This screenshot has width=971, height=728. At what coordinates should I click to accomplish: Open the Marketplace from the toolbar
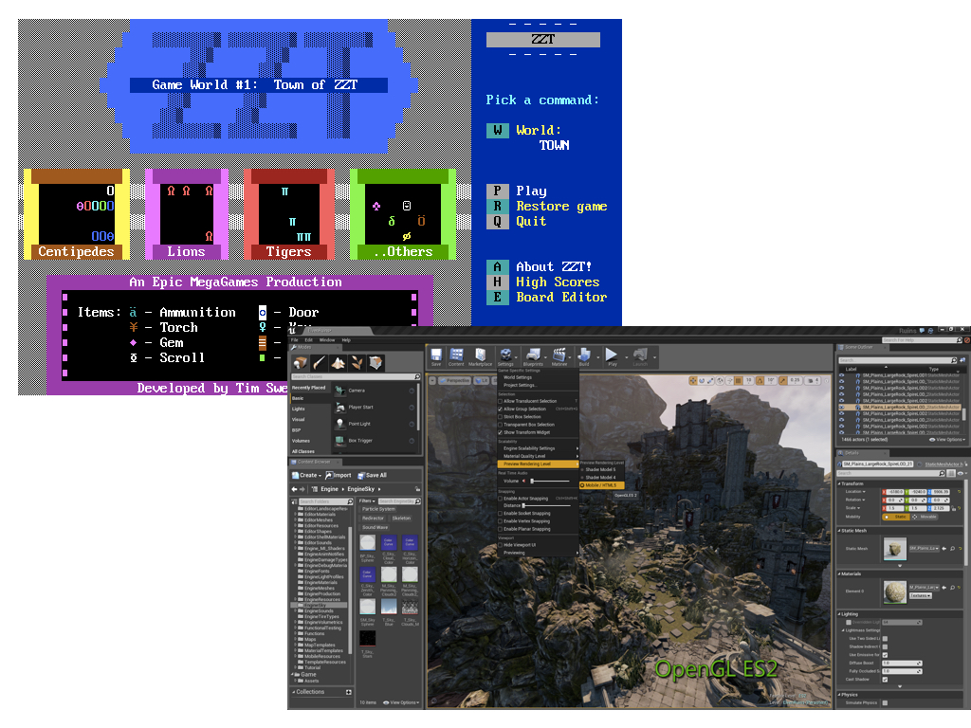pyautogui.click(x=481, y=355)
